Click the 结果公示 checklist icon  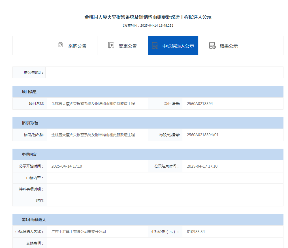[x=212, y=45]
